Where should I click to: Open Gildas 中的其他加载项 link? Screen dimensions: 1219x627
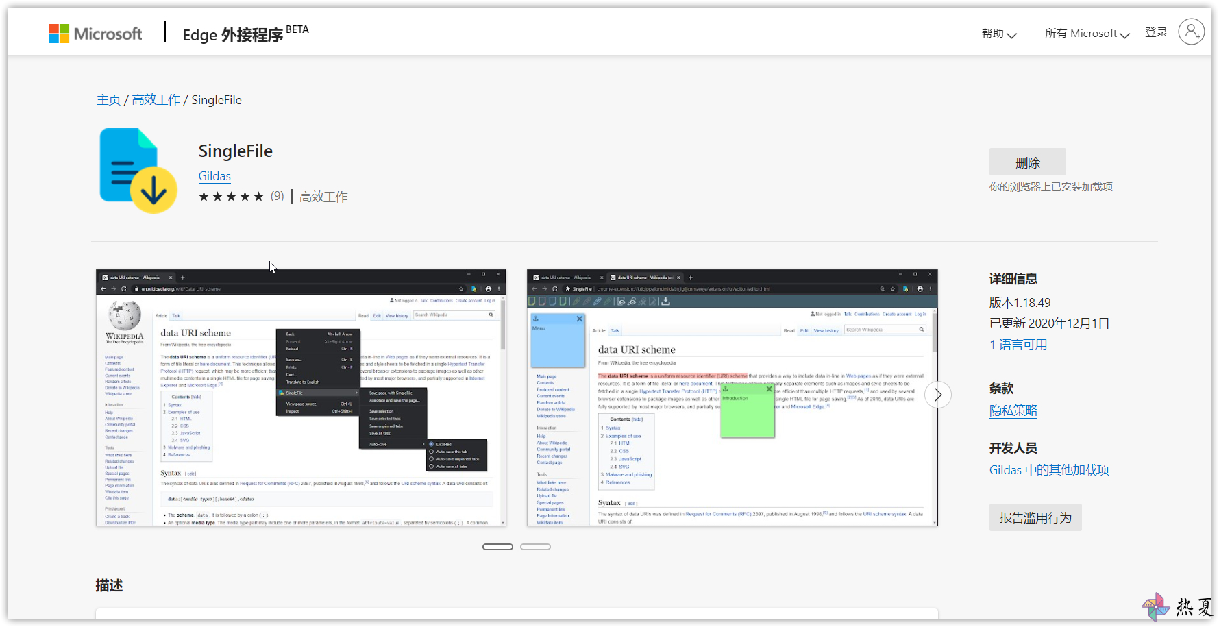[1048, 470]
